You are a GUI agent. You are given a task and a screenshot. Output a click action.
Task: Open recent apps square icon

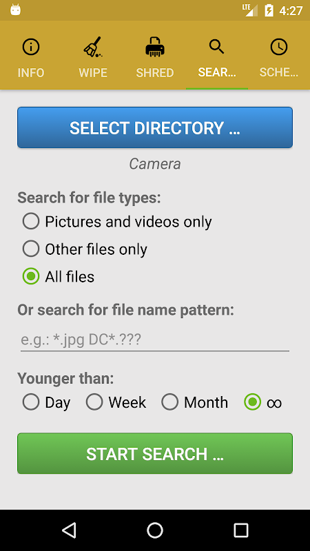241,530
